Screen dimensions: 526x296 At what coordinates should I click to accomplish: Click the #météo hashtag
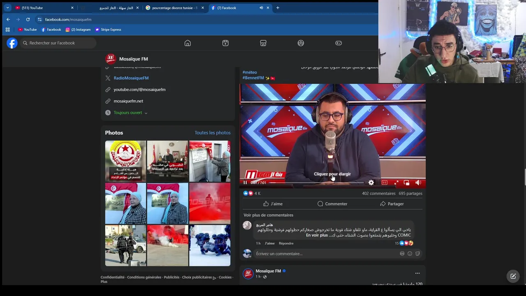(x=249, y=72)
